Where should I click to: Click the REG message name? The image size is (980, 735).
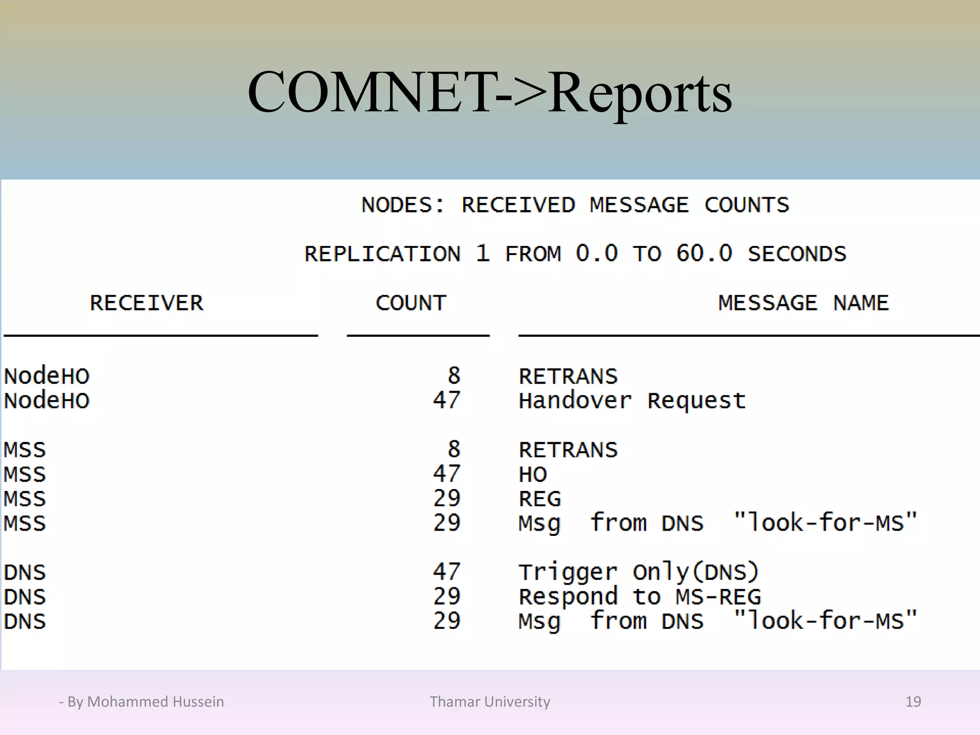pos(539,499)
